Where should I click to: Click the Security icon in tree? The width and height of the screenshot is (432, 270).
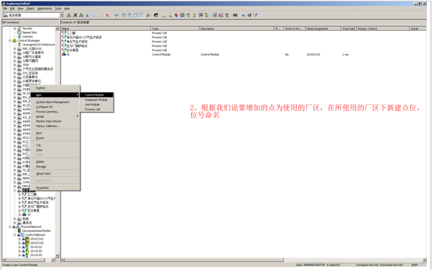[x=19, y=28]
